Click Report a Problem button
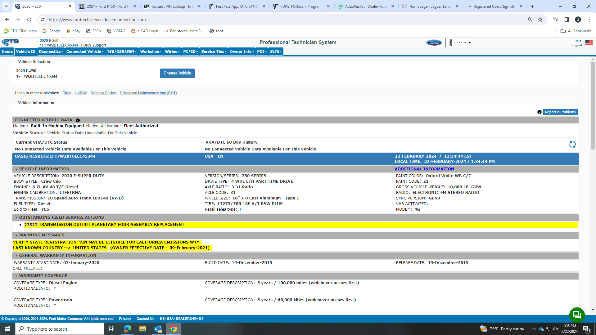 560,112
